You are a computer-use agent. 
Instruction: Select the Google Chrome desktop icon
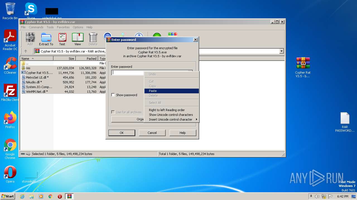[10, 149]
